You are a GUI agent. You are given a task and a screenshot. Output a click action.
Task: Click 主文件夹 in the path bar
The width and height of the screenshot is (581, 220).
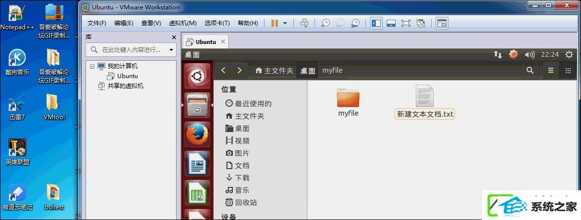[x=274, y=70]
